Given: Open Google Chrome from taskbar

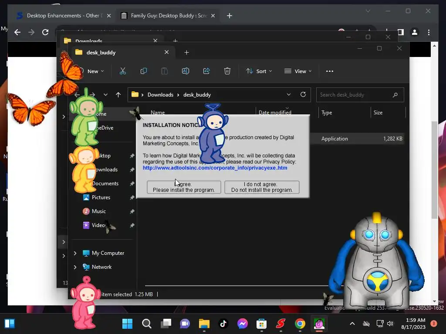Looking at the screenshot, I should point(300,324).
